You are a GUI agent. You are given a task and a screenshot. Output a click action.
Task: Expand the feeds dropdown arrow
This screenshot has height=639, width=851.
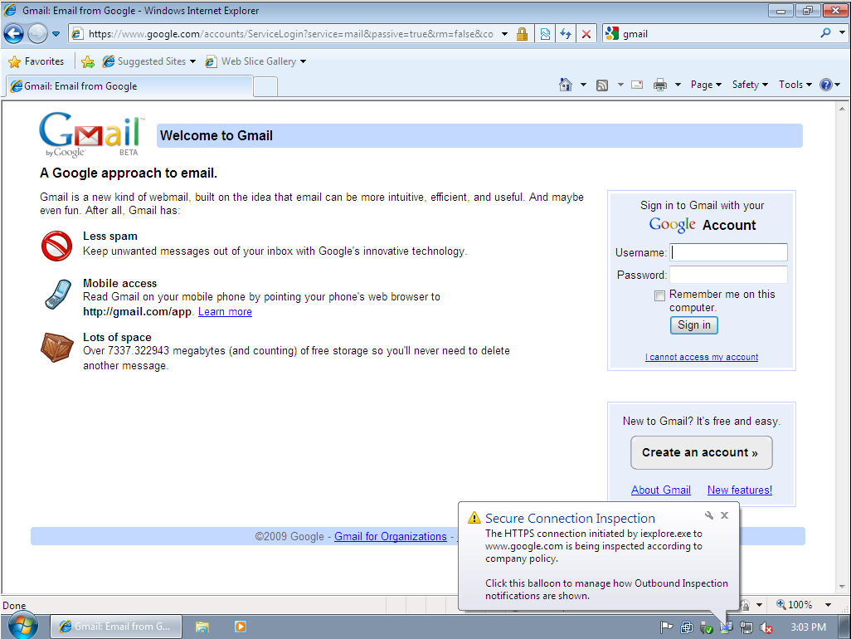click(620, 85)
